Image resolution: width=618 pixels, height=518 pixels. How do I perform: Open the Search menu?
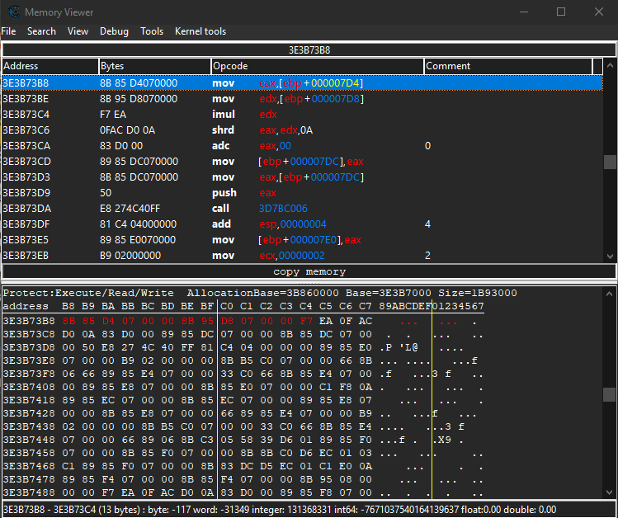click(x=41, y=31)
